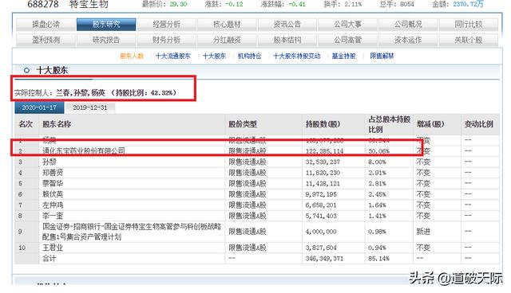Click the 持股数(股) column header
The height and width of the screenshot is (293, 511).
pyautogui.click(x=323, y=124)
